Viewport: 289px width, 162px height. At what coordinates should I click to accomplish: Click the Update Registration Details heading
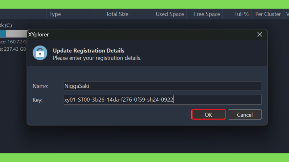(x=89, y=51)
